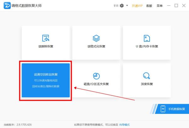189x128 pixels.
Task: Open the 菜单 menu
Action: 160,6
